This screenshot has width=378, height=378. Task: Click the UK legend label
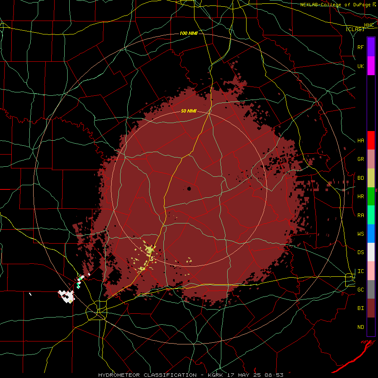pyautogui.click(x=360, y=66)
